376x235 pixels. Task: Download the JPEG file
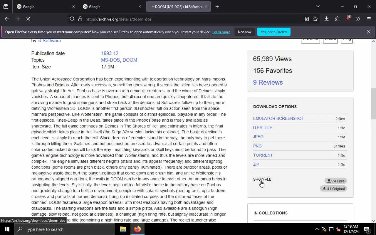point(258,137)
